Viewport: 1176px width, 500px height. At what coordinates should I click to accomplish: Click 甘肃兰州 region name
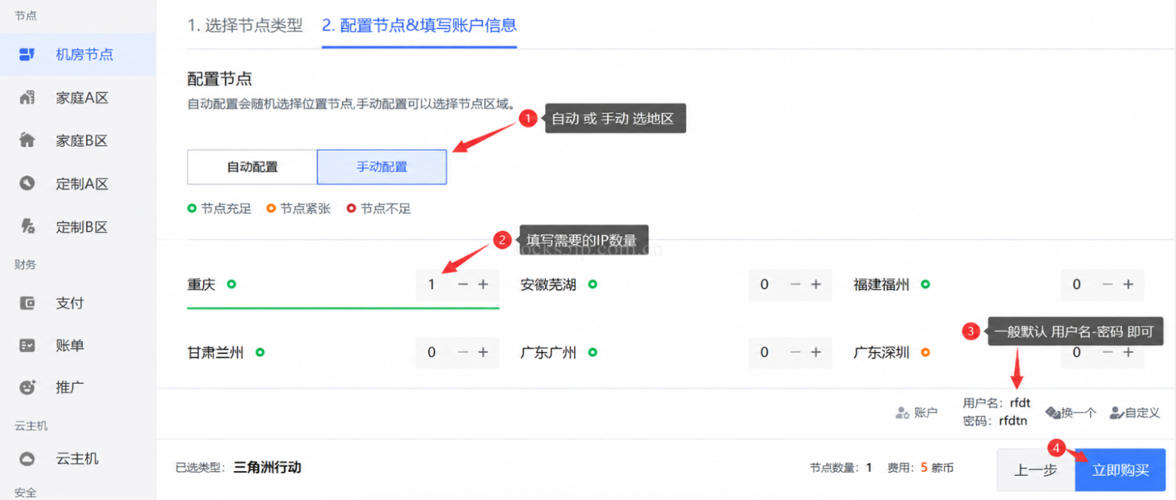coord(215,353)
